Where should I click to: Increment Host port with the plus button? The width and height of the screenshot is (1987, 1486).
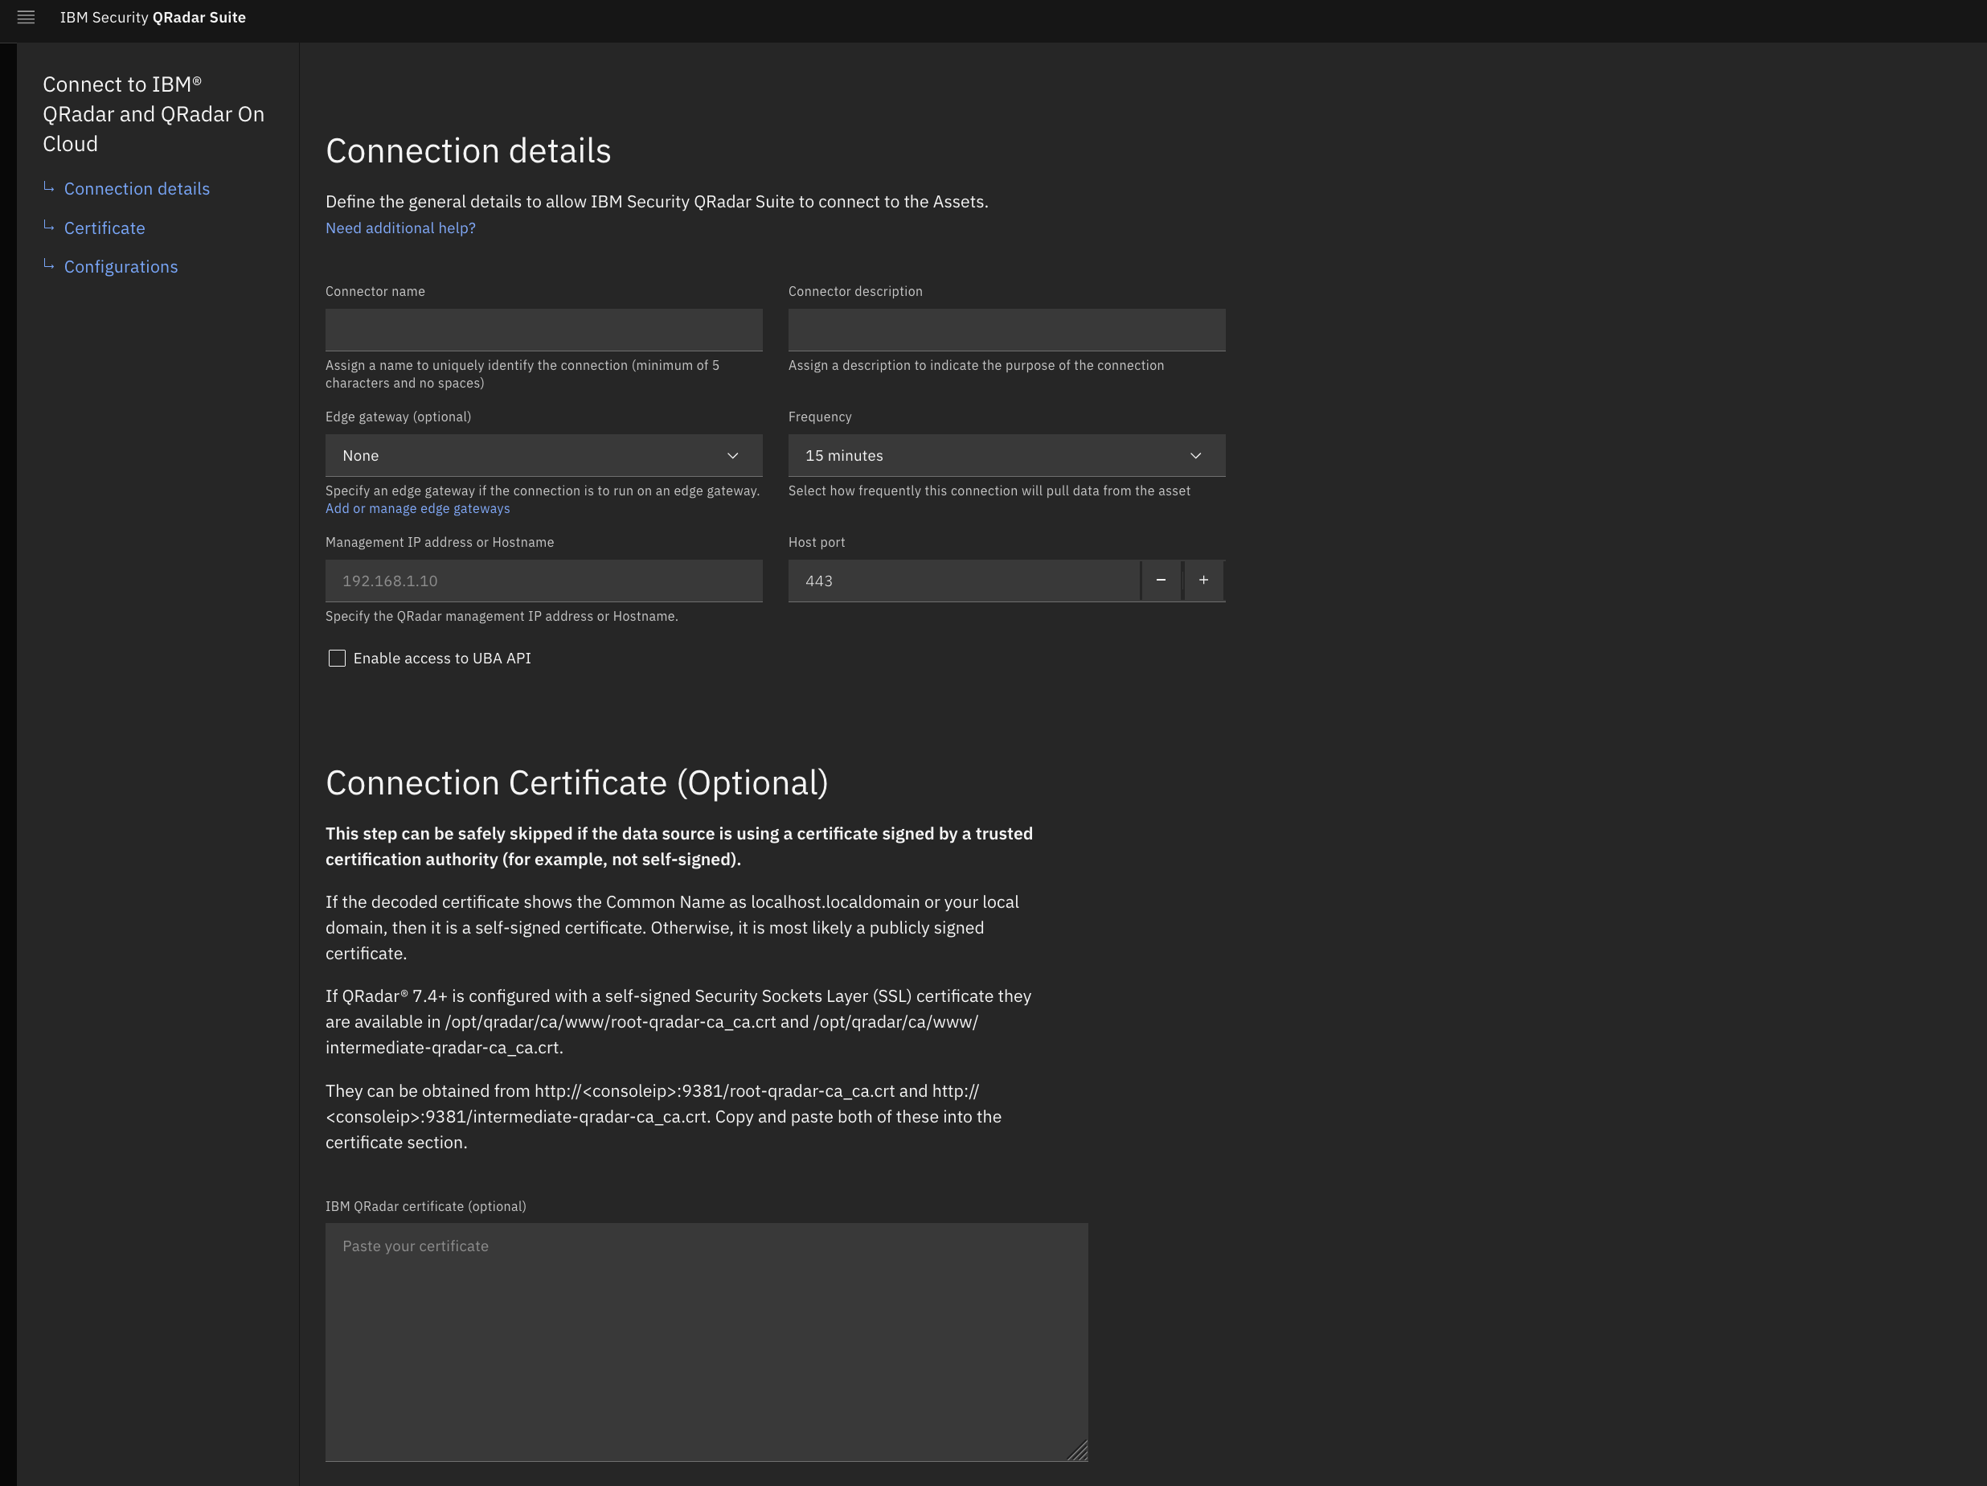point(1204,581)
